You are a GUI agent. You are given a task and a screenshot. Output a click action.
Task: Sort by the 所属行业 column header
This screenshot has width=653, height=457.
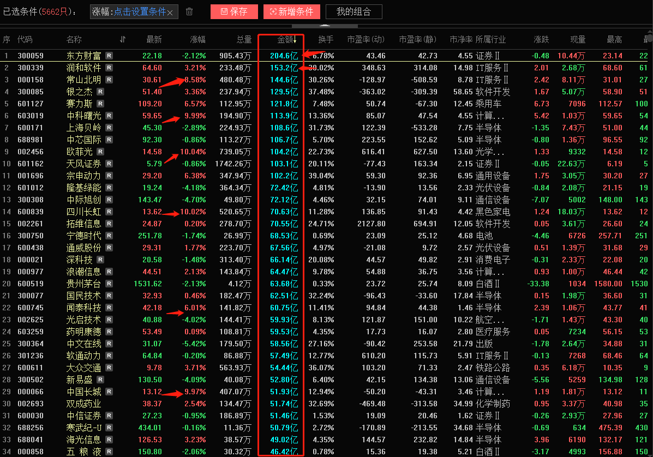coord(490,40)
